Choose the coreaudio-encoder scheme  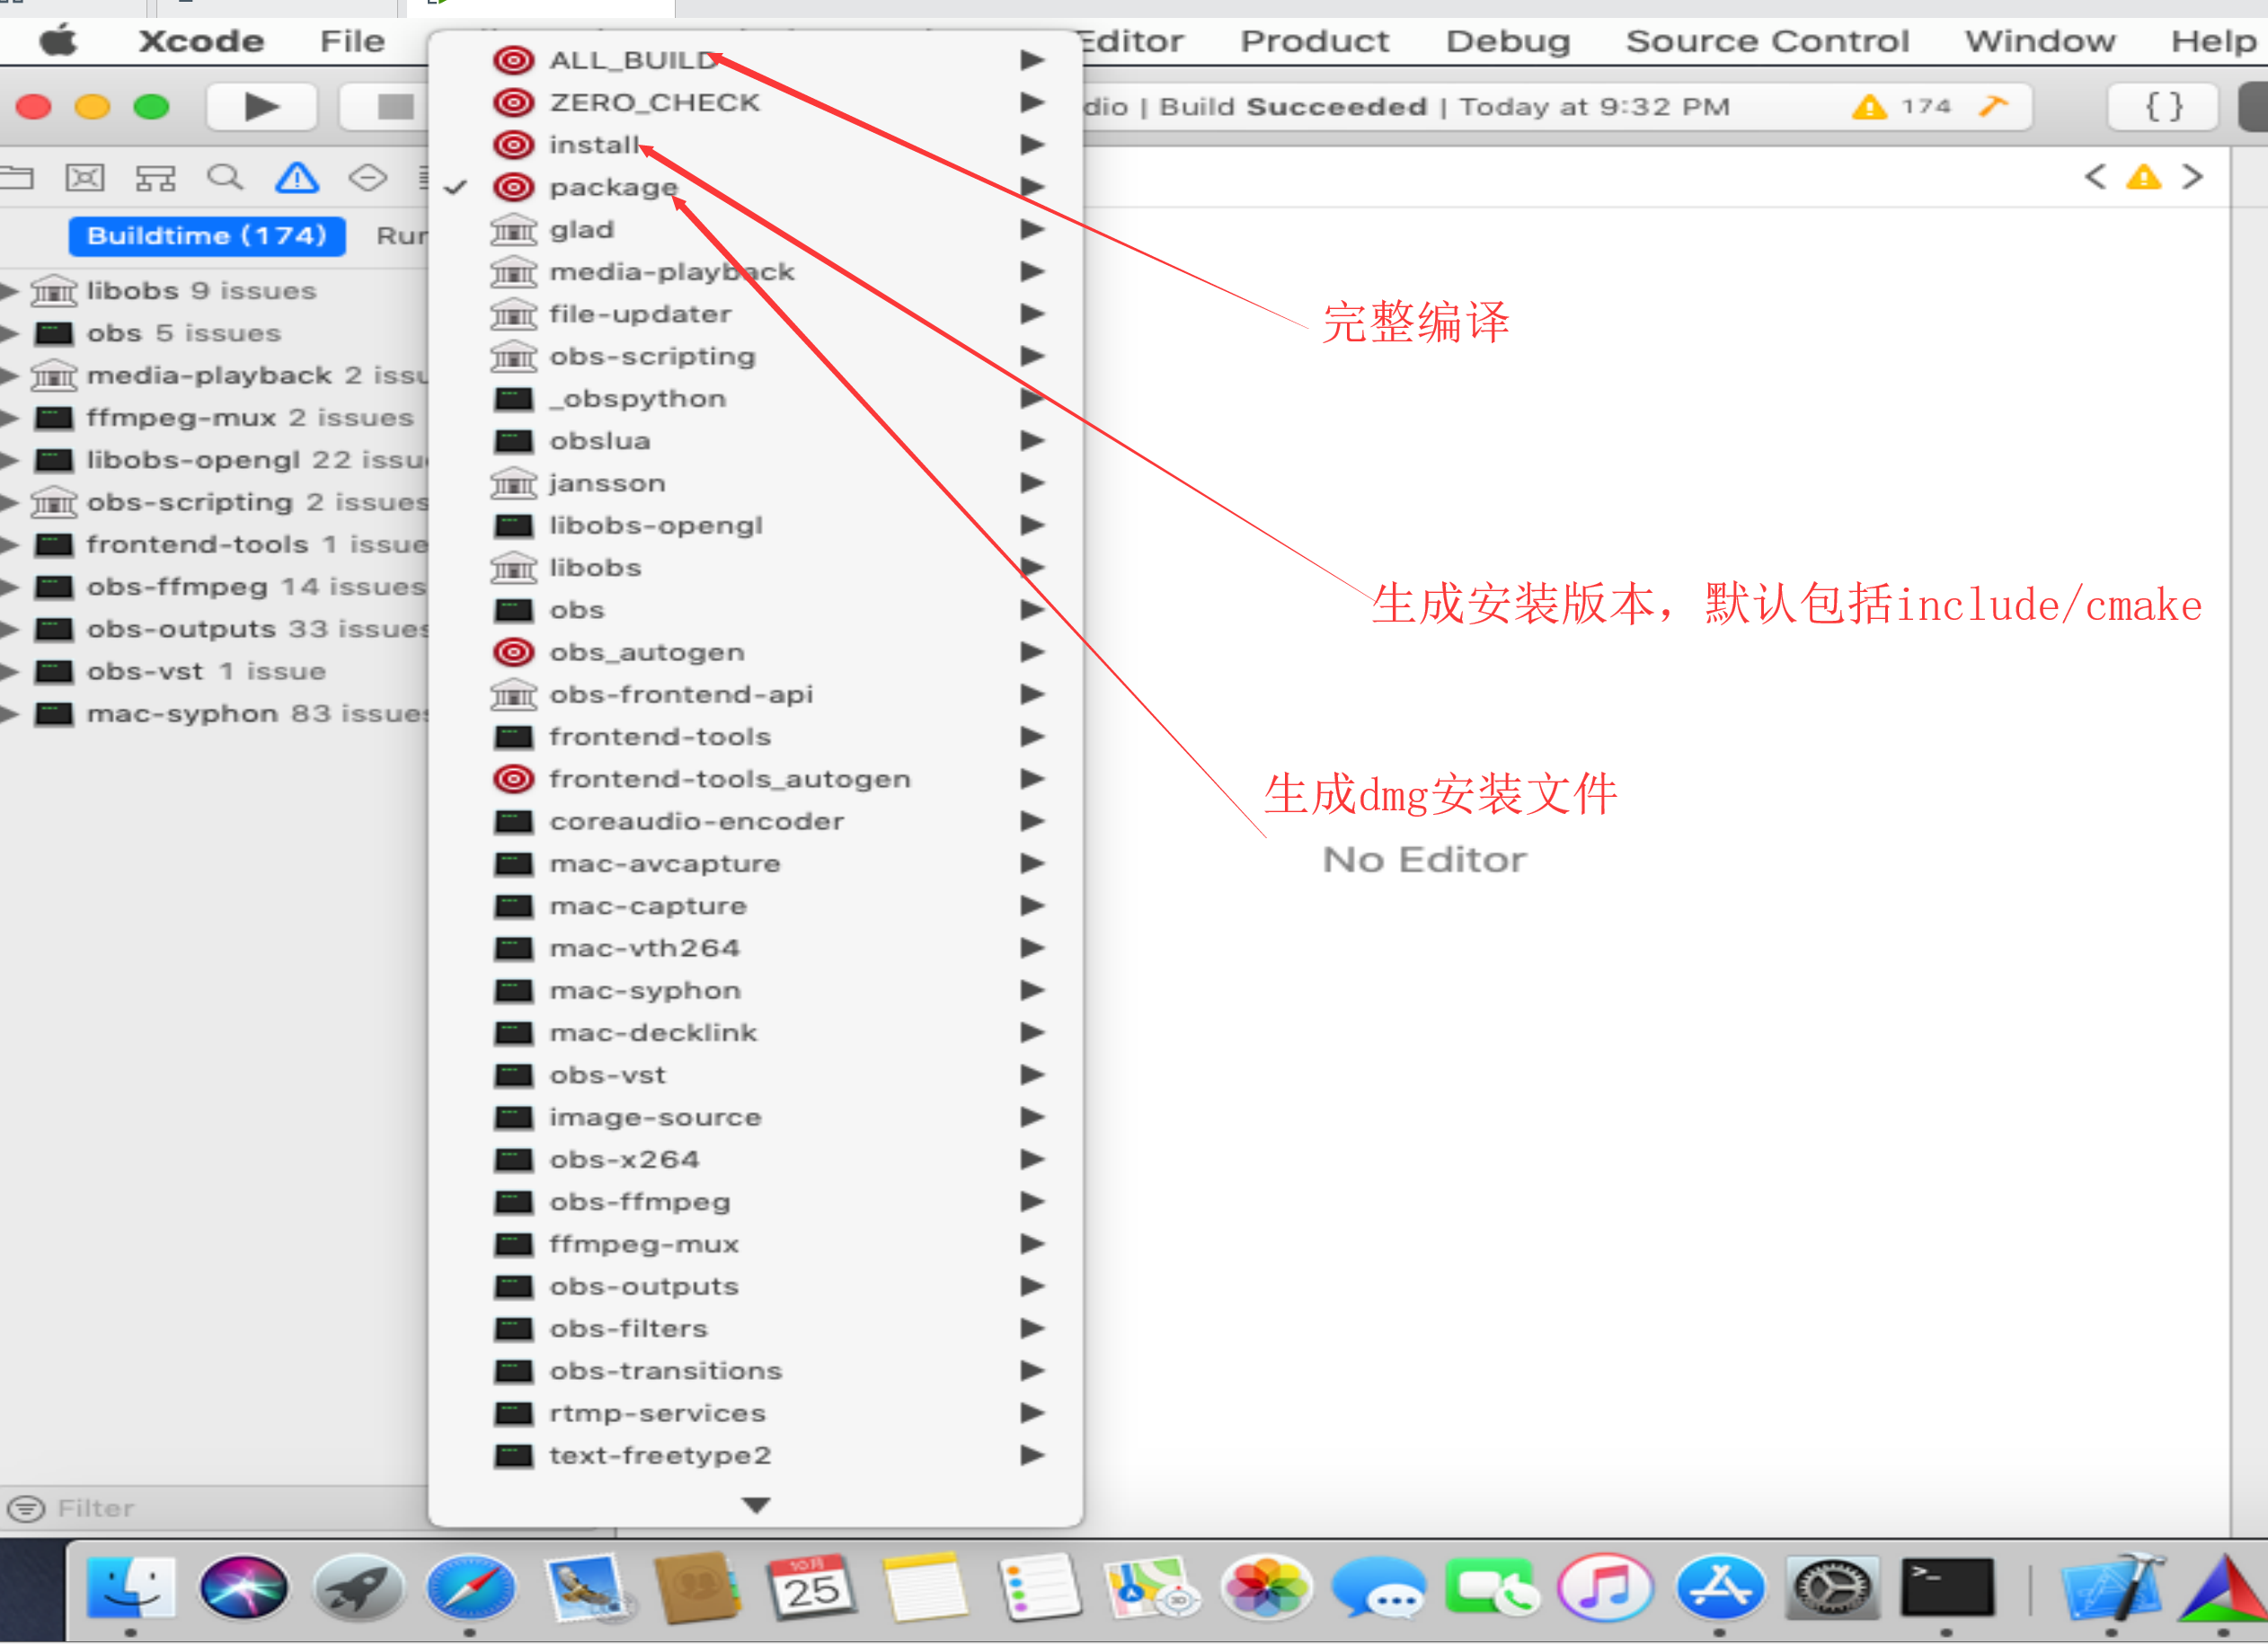(x=756, y=821)
